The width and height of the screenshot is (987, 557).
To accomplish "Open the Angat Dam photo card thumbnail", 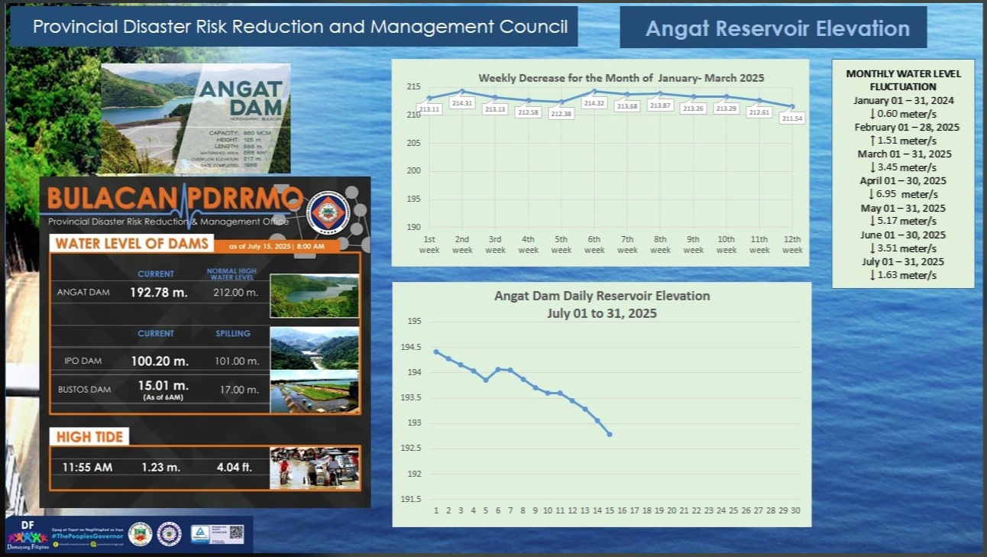I will [x=196, y=118].
